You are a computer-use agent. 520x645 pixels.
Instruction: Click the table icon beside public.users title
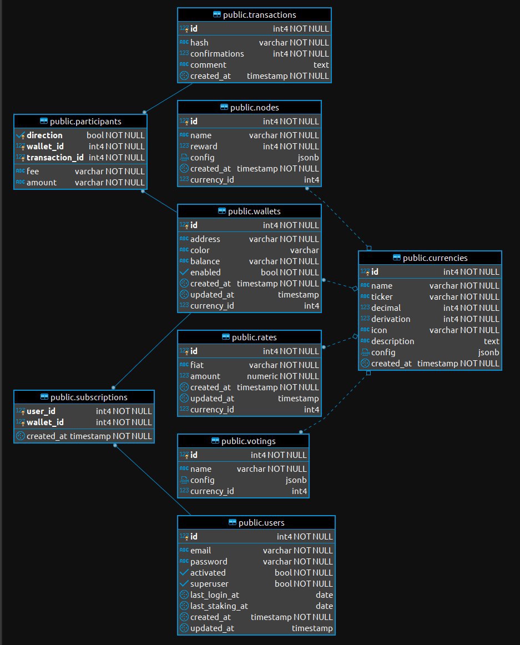233,522
